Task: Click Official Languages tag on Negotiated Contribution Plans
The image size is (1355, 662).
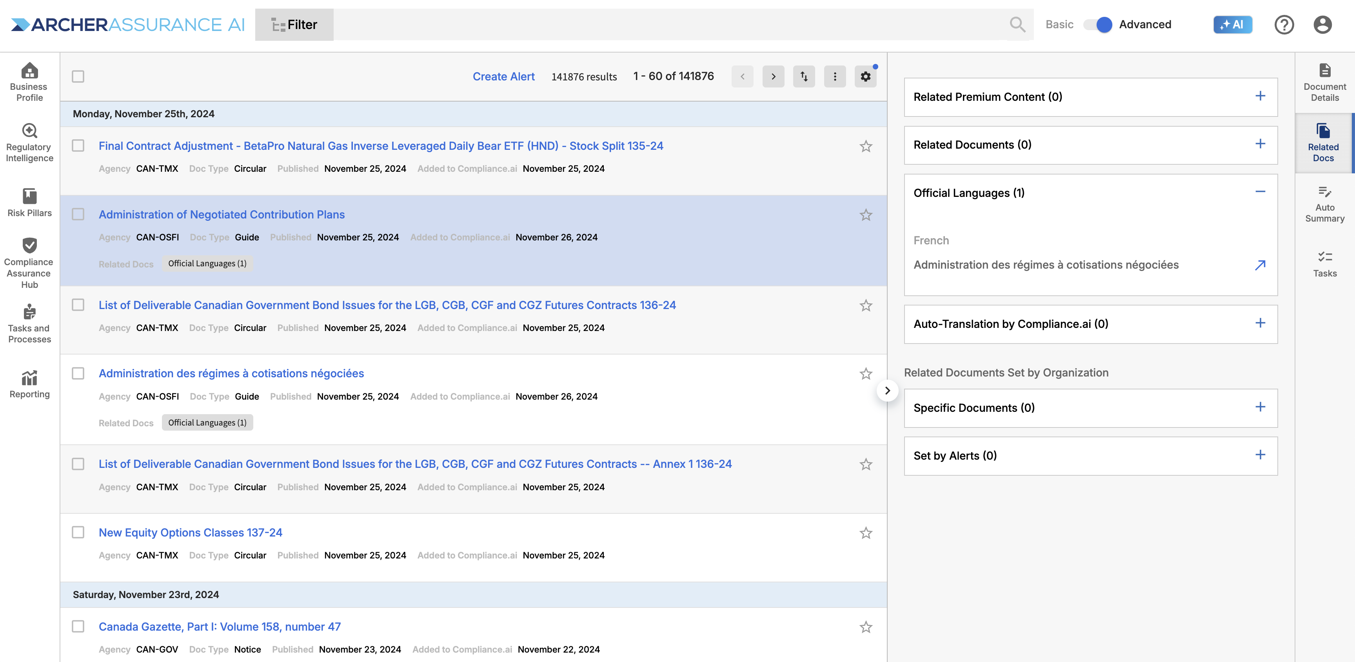Action: coord(207,264)
